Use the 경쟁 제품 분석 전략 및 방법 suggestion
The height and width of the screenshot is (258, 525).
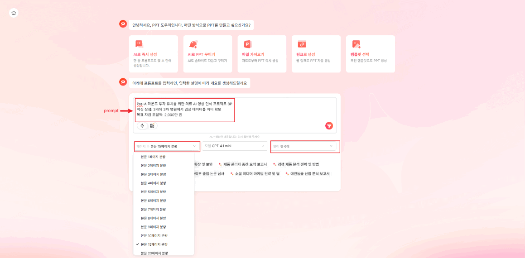pyautogui.click(x=296, y=164)
